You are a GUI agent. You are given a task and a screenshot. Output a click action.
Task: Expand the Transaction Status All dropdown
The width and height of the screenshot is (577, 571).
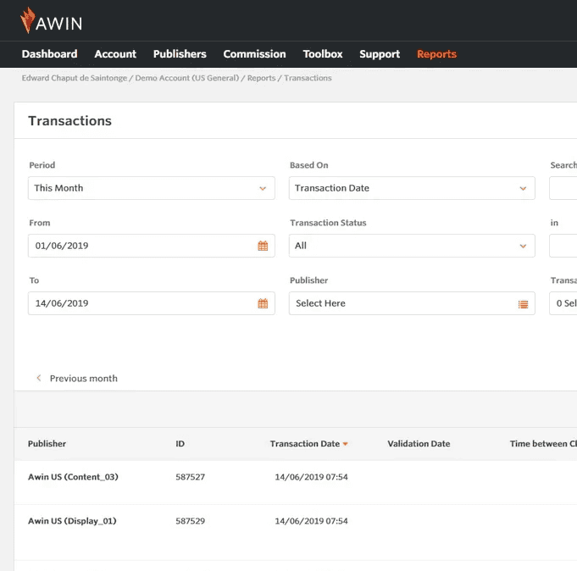412,246
